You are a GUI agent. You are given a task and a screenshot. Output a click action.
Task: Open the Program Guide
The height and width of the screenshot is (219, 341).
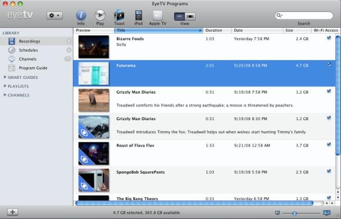click(36, 68)
